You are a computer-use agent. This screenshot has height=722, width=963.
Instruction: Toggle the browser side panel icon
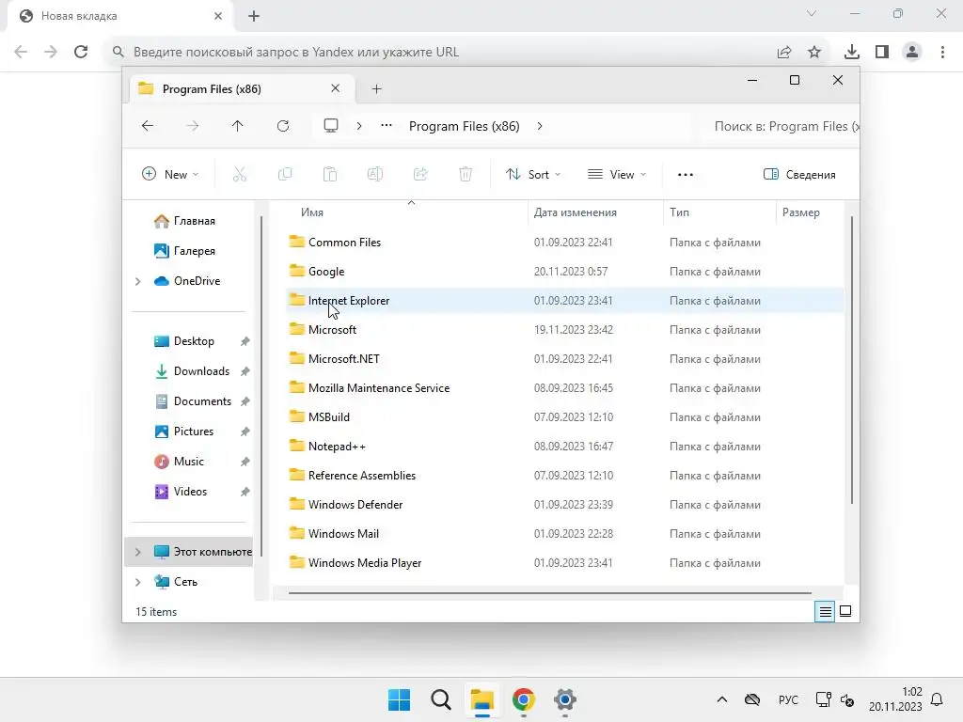pyautogui.click(x=882, y=52)
